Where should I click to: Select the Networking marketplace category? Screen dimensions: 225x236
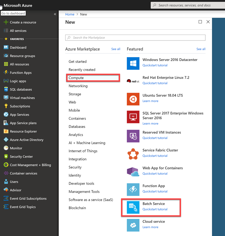[x=78, y=86]
